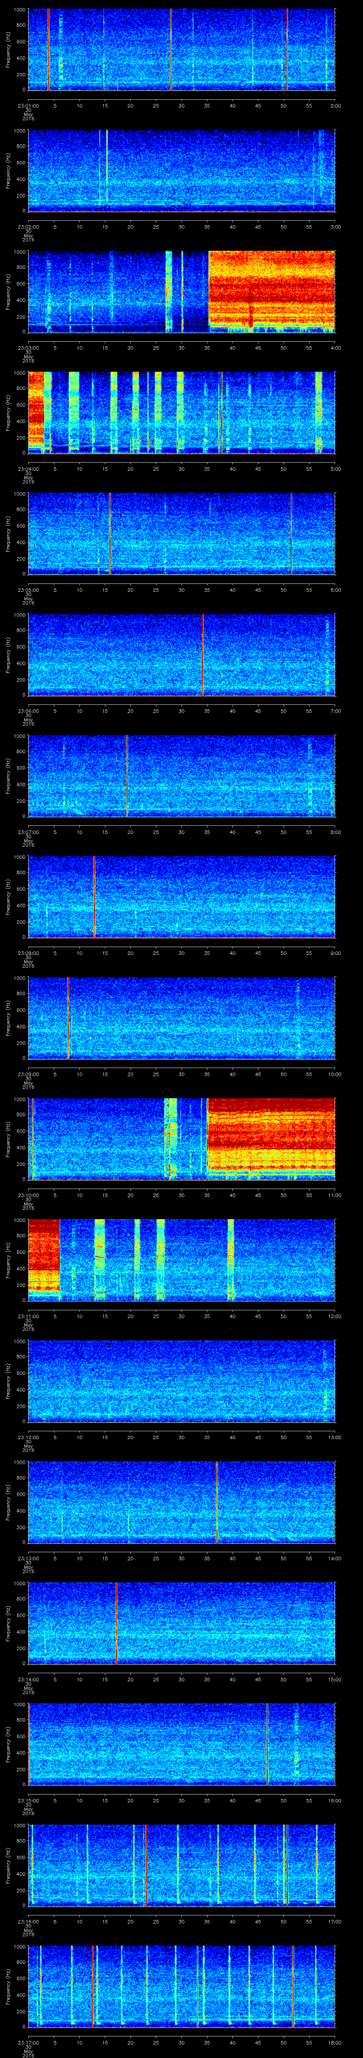Select the 8:00 end time label
The image size is (363, 2058).
click(x=335, y=832)
